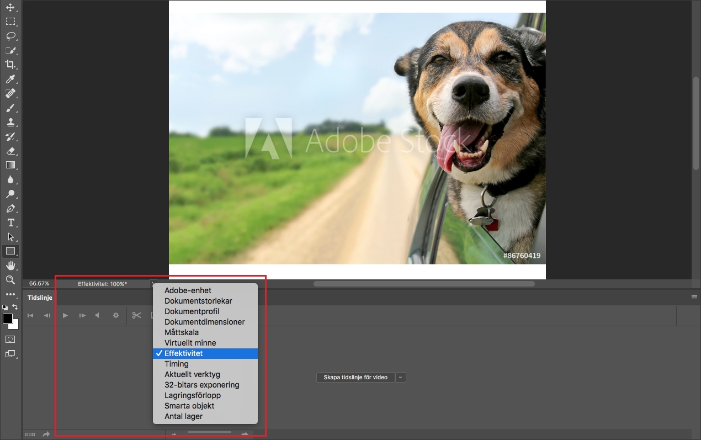
Task: Click the white background color swatch
Action: point(15,325)
